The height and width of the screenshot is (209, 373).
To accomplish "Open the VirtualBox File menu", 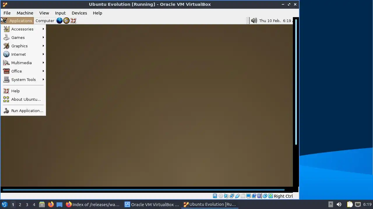I will [x=7, y=13].
